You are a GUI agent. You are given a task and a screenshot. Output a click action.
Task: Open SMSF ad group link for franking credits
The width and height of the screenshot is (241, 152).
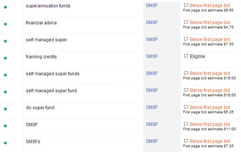tap(152, 56)
